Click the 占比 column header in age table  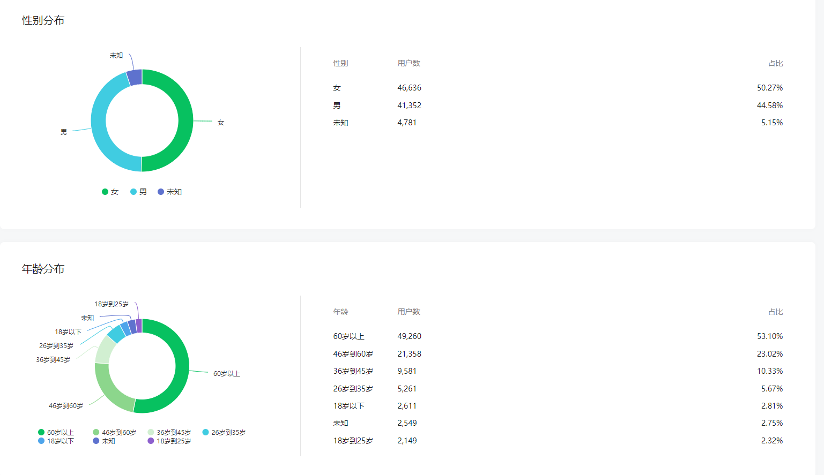[x=775, y=312]
